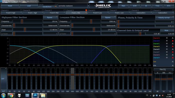Open Chrome from the taskbar

click(11, 96)
